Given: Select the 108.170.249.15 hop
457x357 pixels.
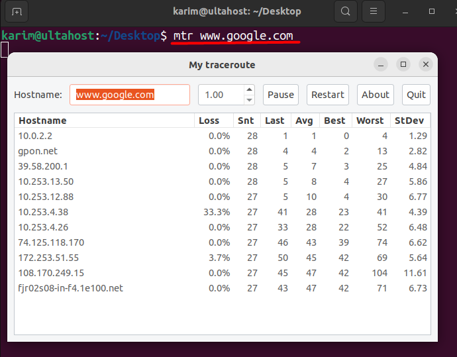Looking at the screenshot, I should (223, 273).
